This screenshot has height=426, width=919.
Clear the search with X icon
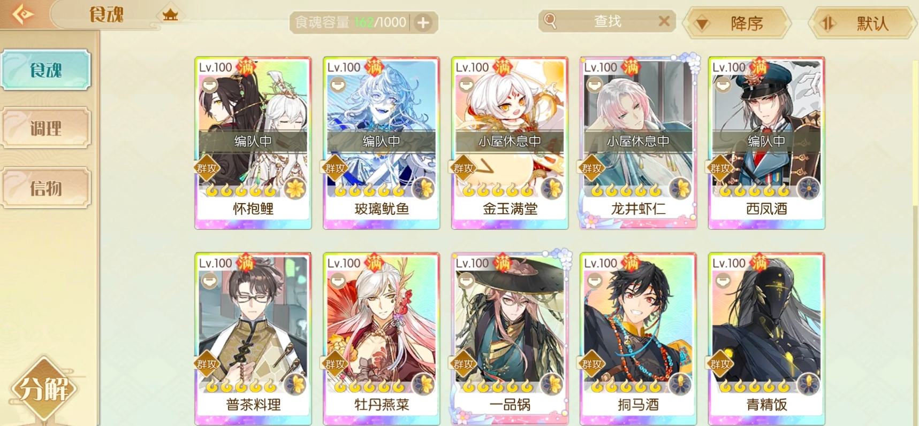coord(664,21)
